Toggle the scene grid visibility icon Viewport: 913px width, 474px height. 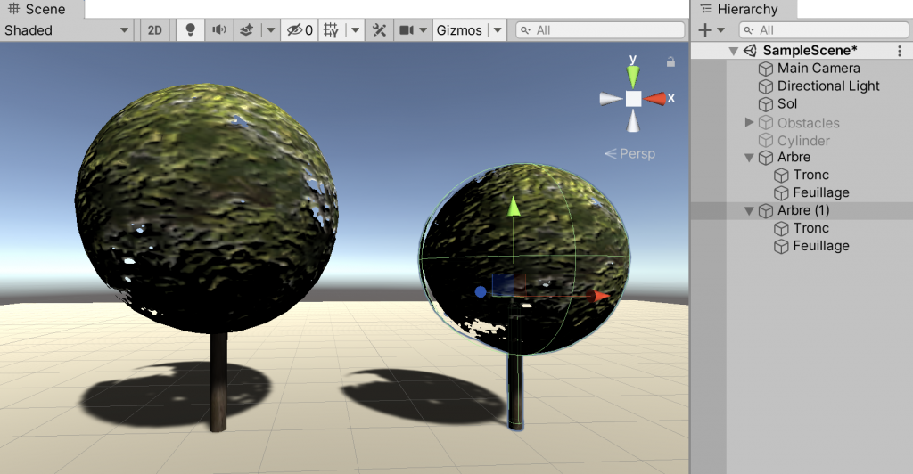coord(331,30)
